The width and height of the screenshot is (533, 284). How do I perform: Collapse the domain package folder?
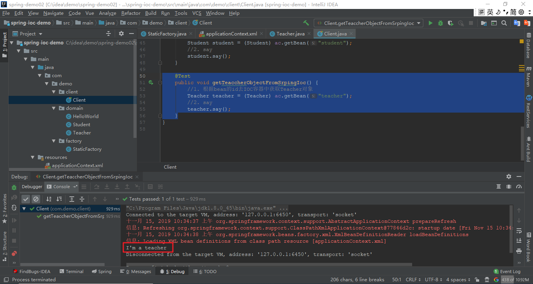(55, 108)
